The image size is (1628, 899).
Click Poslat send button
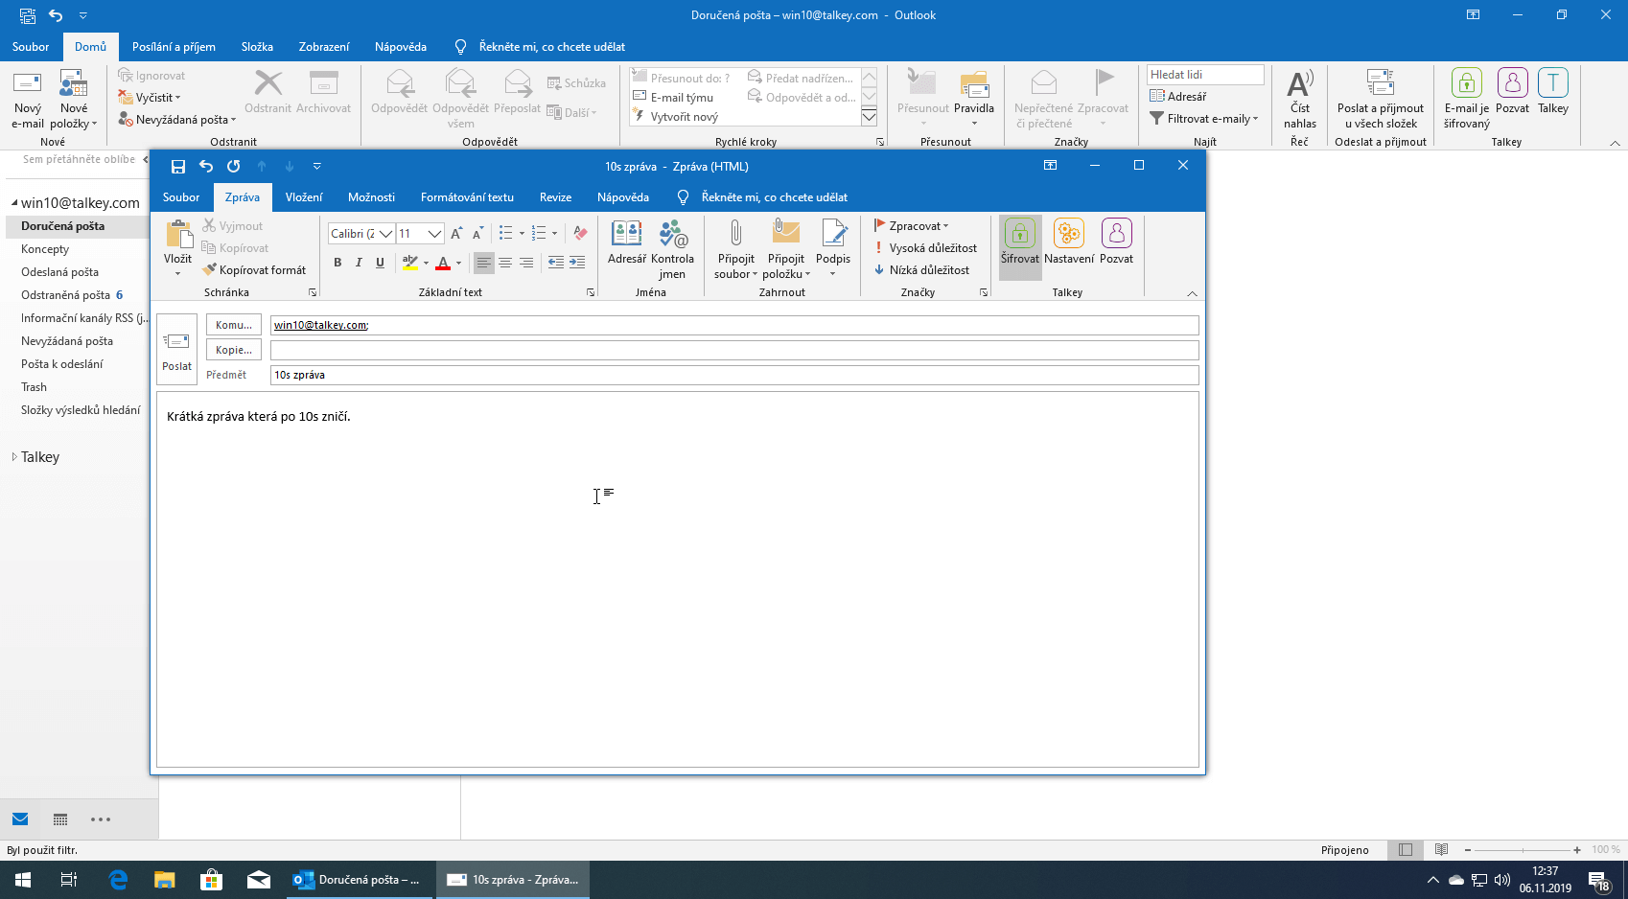176,350
